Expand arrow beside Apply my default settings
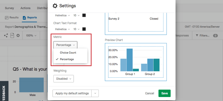 (95, 93)
